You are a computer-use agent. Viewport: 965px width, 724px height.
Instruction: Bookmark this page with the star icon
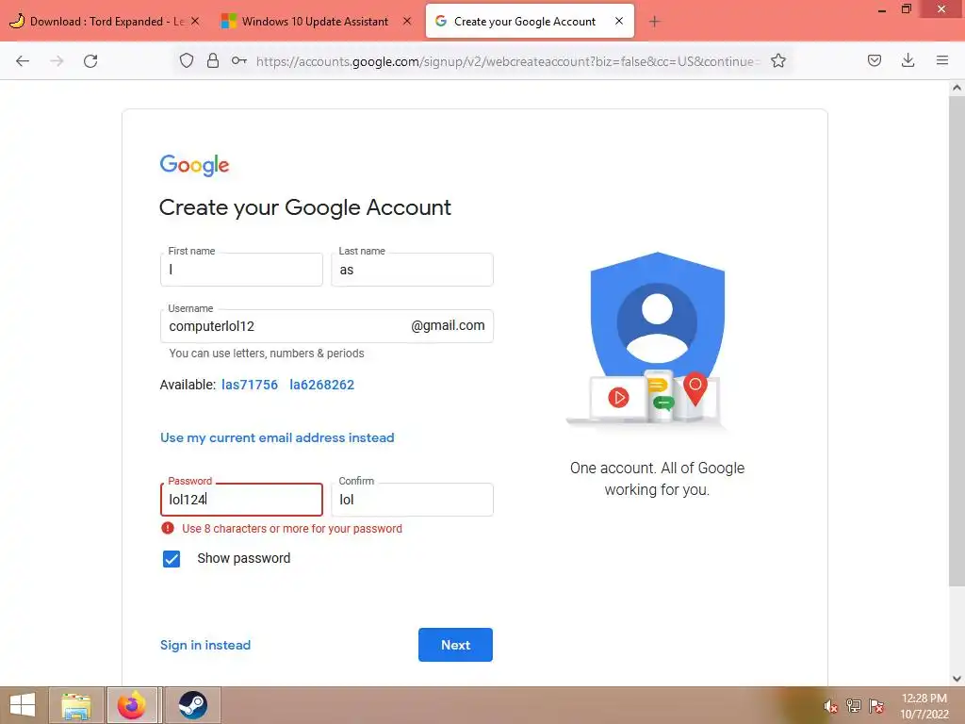[777, 60]
